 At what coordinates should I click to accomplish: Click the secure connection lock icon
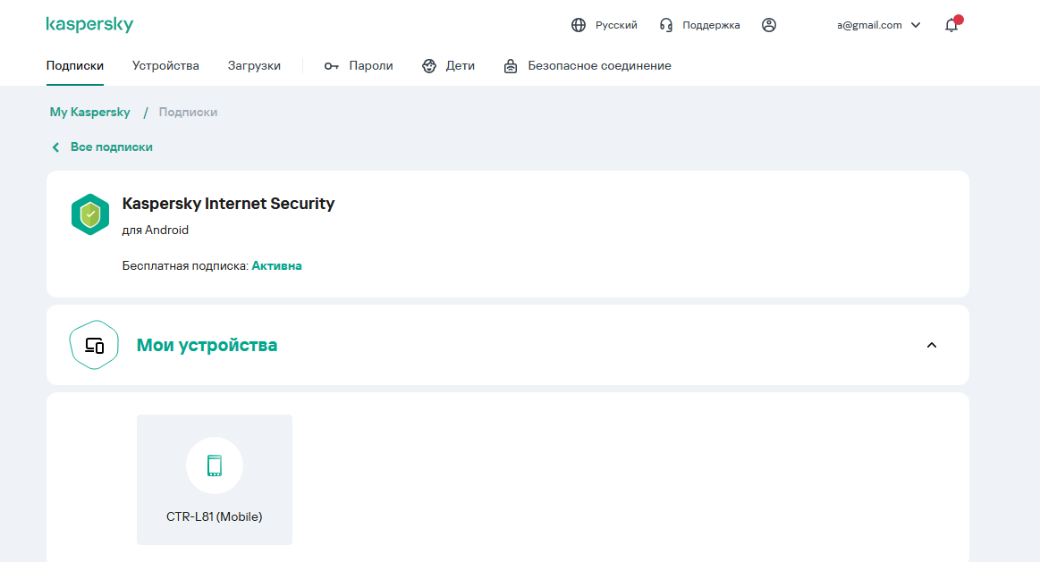(511, 66)
